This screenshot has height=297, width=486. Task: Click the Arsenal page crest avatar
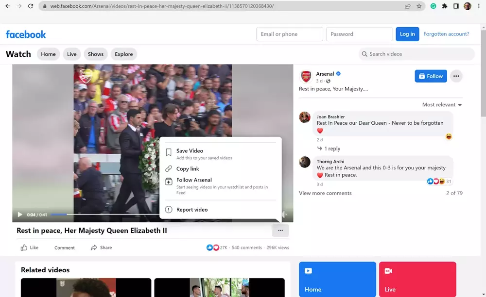306,76
